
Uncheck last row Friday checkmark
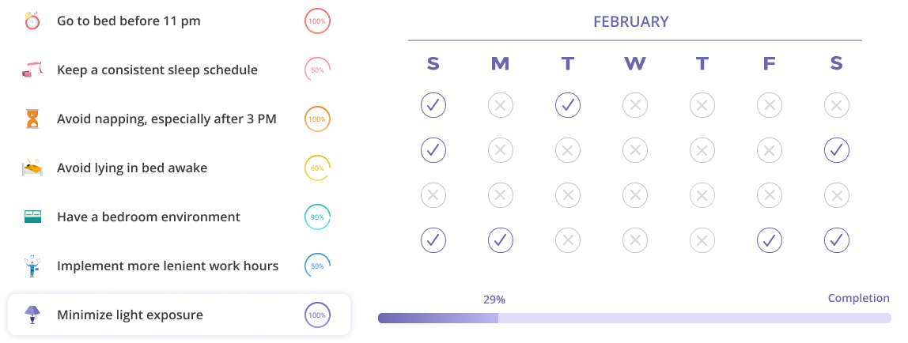click(x=769, y=240)
